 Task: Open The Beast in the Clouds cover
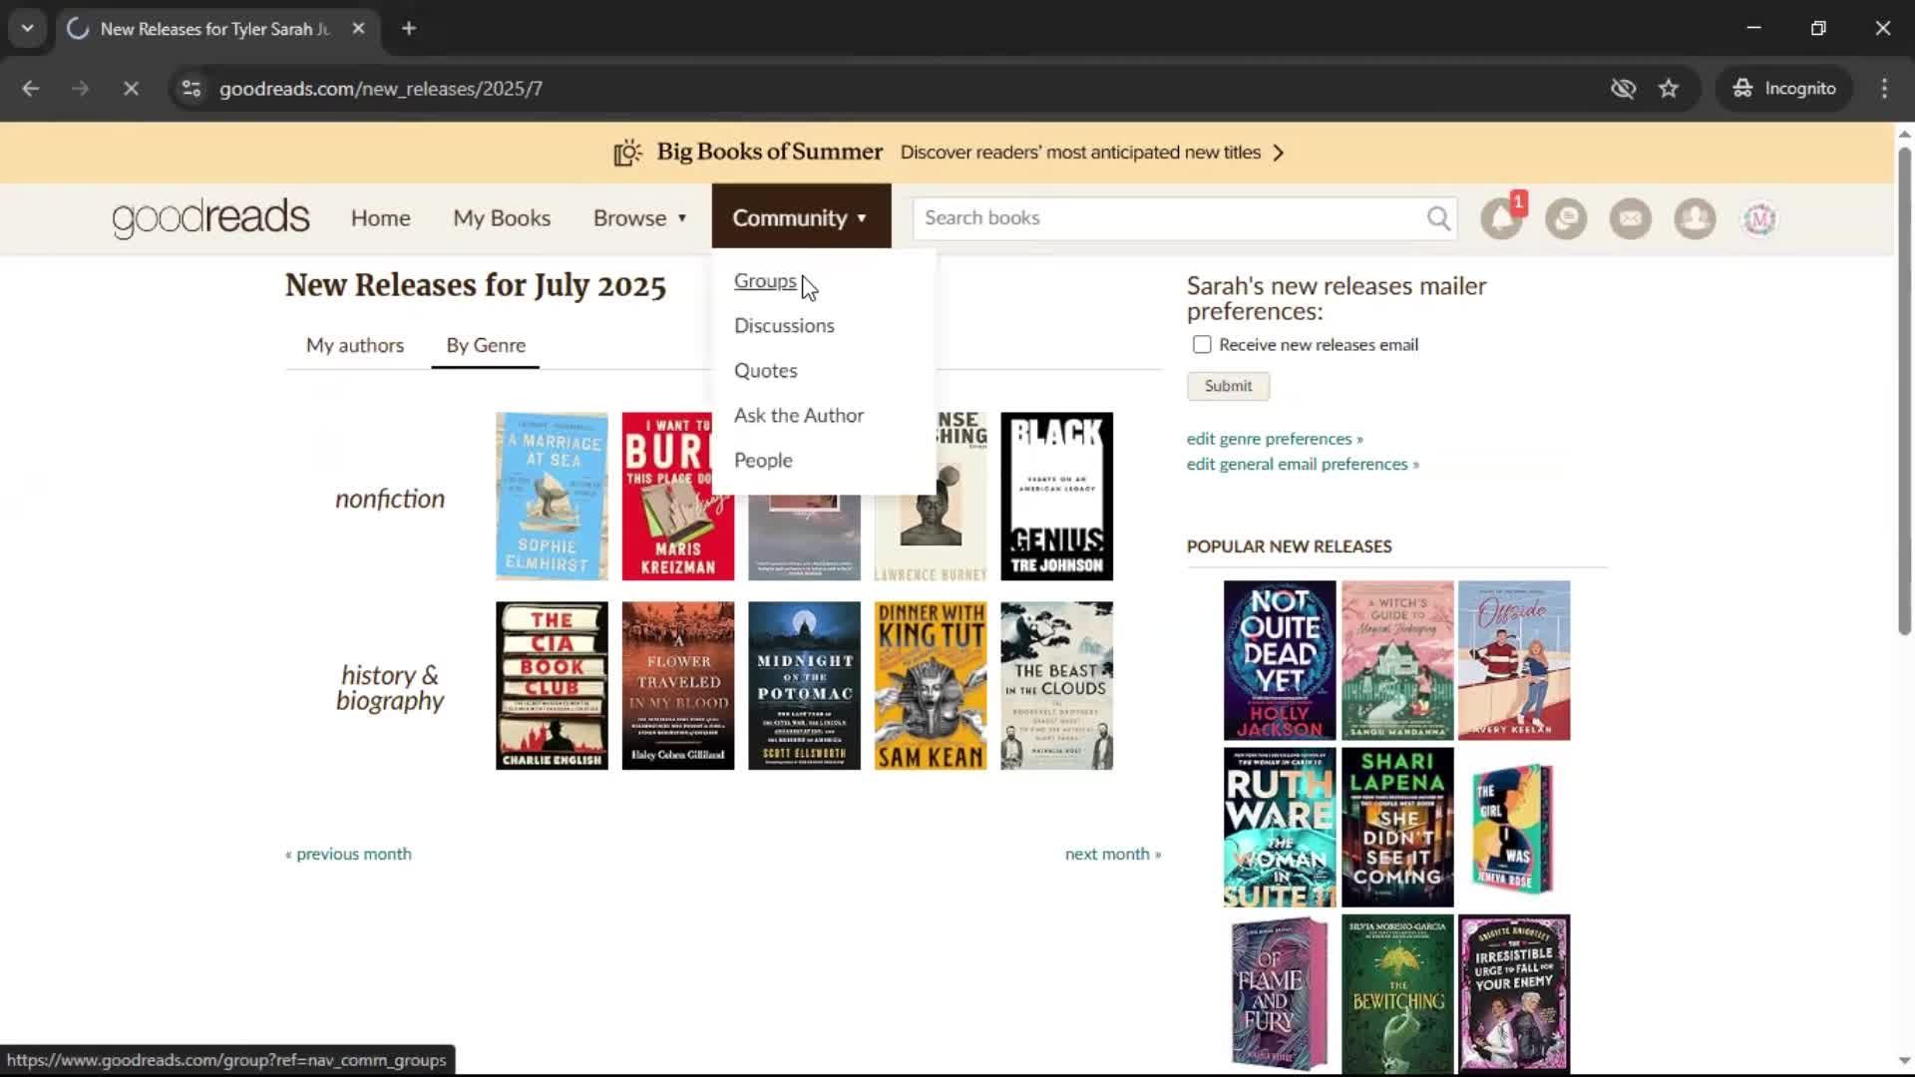[x=1057, y=686]
